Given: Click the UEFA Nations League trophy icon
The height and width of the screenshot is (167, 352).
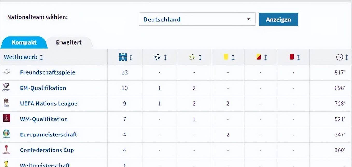Looking at the screenshot, I should click(x=6, y=103).
